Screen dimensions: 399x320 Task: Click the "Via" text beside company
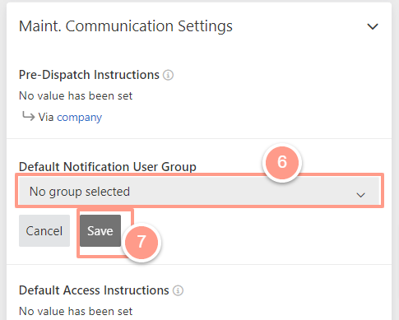(46, 117)
